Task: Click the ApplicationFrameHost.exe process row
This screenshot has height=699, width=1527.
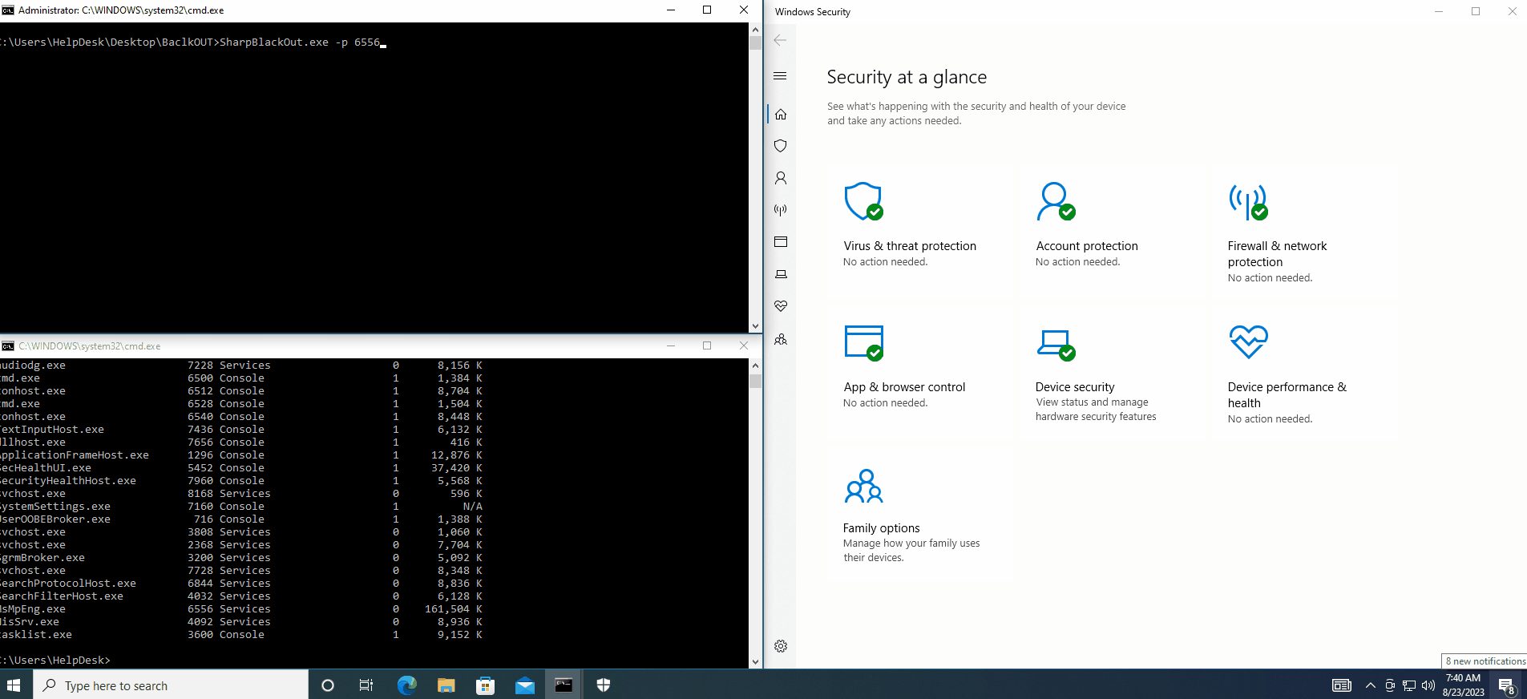Action: pyautogui.click(x=241, y=455)
